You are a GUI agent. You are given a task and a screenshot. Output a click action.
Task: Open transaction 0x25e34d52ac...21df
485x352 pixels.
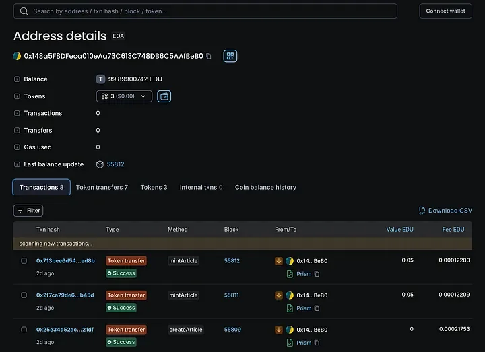point(65,329)
